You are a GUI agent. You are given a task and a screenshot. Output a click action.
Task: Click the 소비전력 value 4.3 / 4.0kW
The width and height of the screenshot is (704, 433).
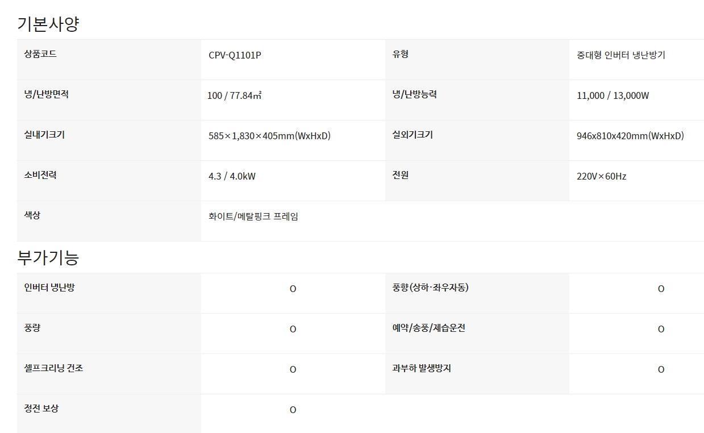232,176
